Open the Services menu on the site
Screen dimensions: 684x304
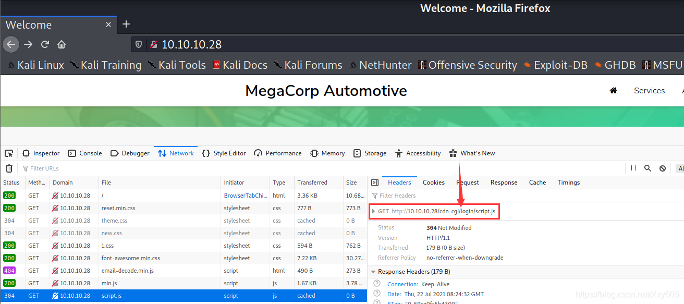649,91
